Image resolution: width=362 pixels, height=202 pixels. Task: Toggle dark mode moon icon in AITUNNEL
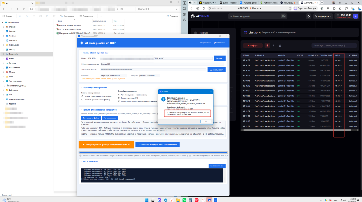[x=309, y=16]
